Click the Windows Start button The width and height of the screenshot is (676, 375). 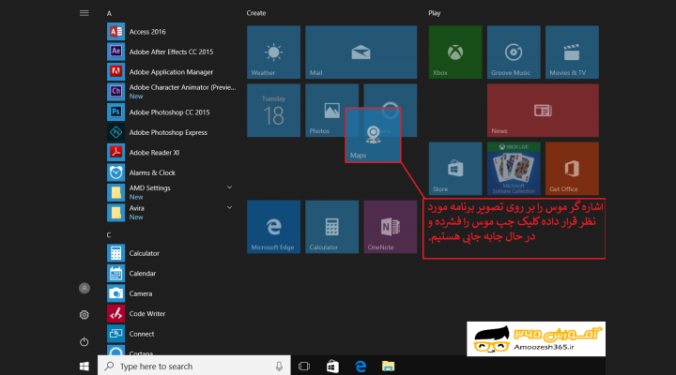(x=84, y=366)
